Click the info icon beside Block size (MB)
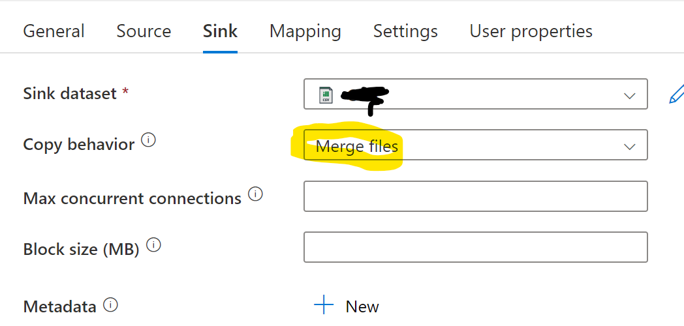Viewport: 684px width, 326px height. [x=153, y=245]
